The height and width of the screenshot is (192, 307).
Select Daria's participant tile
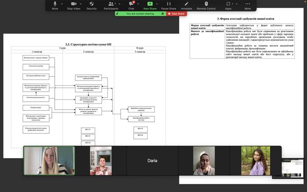pos(152,161)
